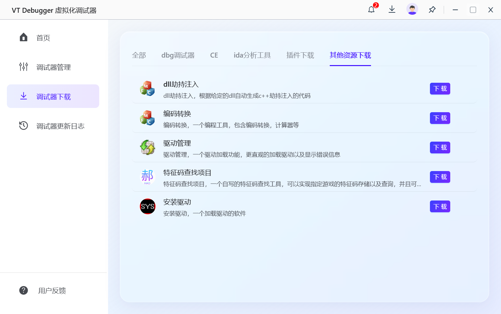
Task: Click the download arrow icon beside 调试器下载
Action: pos(24,96)
